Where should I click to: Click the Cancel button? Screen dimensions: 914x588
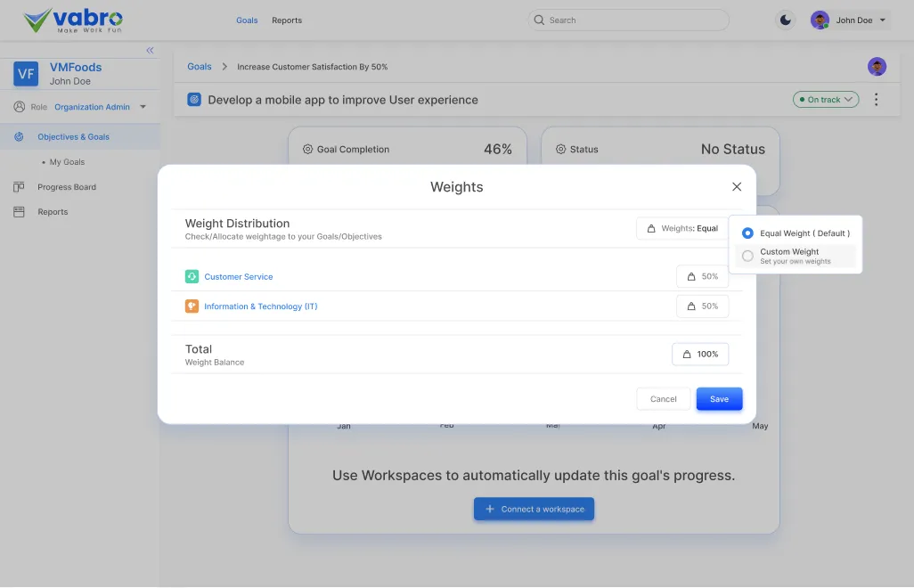(x=664, y=399)
